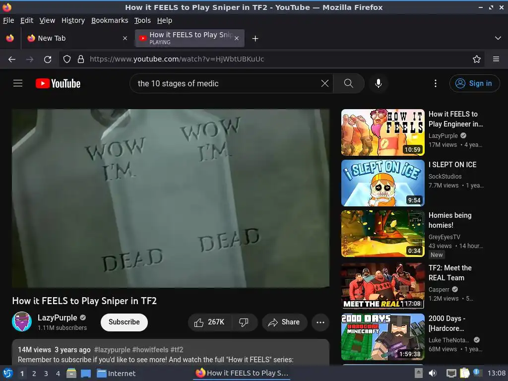508x381 pixels.
Task: Expand the video description box
Action: pos(171,352)
